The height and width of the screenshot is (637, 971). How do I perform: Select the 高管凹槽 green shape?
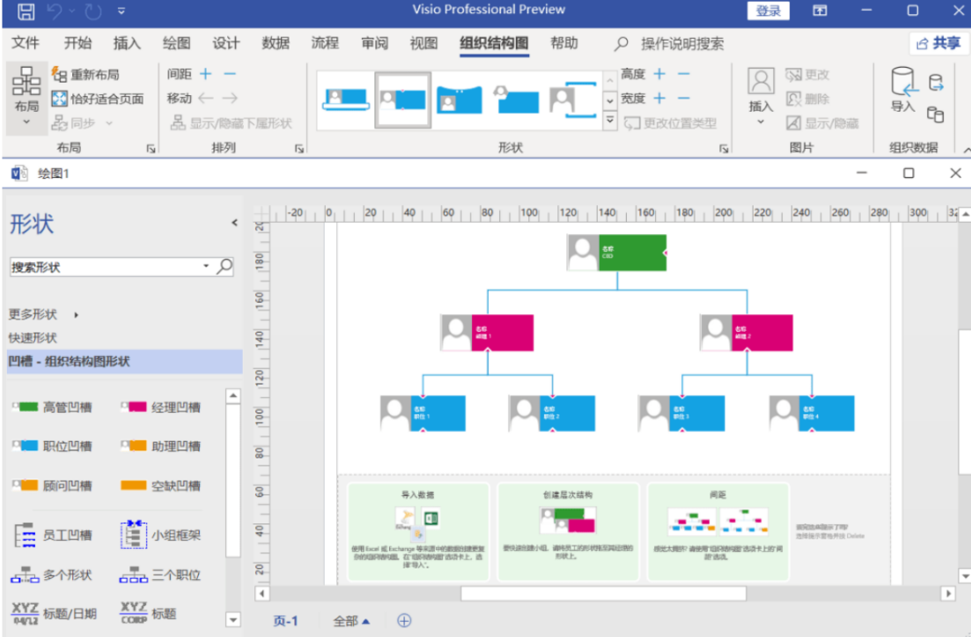(x=52, y=406)
